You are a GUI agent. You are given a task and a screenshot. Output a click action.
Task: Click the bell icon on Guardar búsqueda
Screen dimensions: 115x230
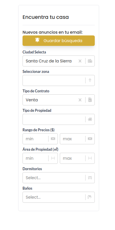pos(37,40)
